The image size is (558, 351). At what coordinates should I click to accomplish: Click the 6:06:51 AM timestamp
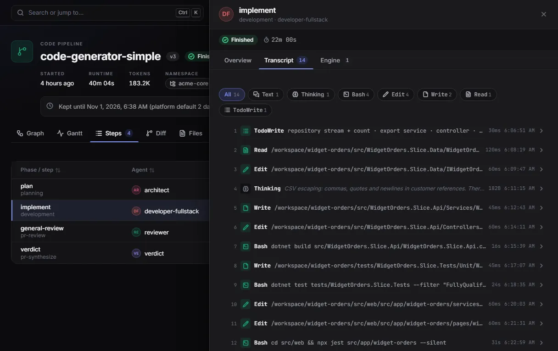(x=519, y=131)
